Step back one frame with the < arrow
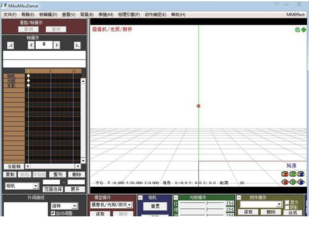The height and width of the screenshot is (225, 309). click(31, 45)
